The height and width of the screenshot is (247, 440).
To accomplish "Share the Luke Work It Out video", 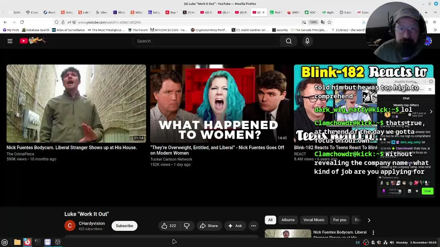I will click(209, 226).
